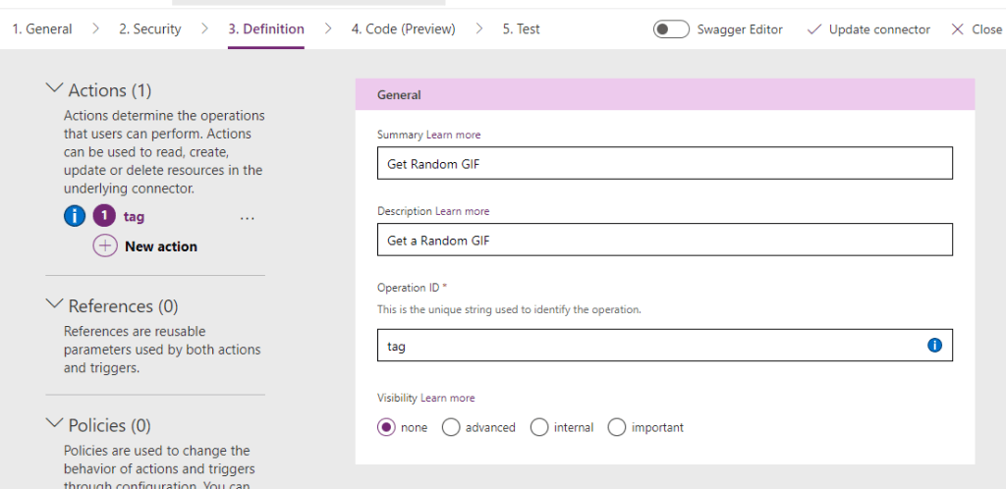Click the plus icon for New action
This screenshot has height=489, width=1006.
105,246
